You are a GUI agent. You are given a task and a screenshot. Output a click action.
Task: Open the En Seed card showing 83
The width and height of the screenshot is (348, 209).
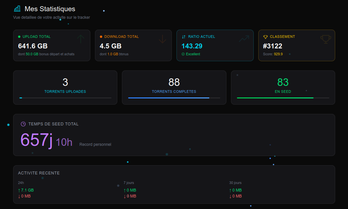[283, 88]
